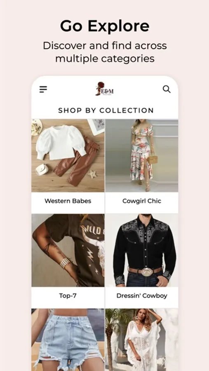Tap the Cowgirl Chic label
Screen dimensions: 209x371
tap(142, 201)
